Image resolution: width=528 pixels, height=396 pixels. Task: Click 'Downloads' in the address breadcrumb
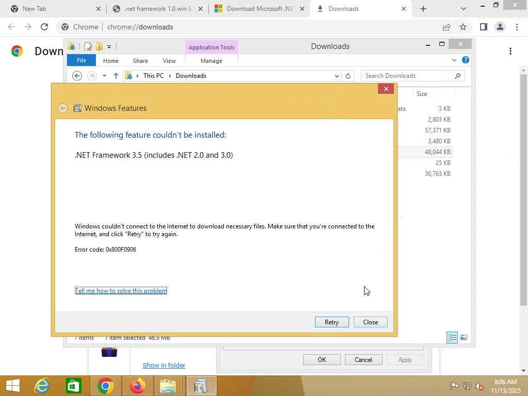coord(191,76)
